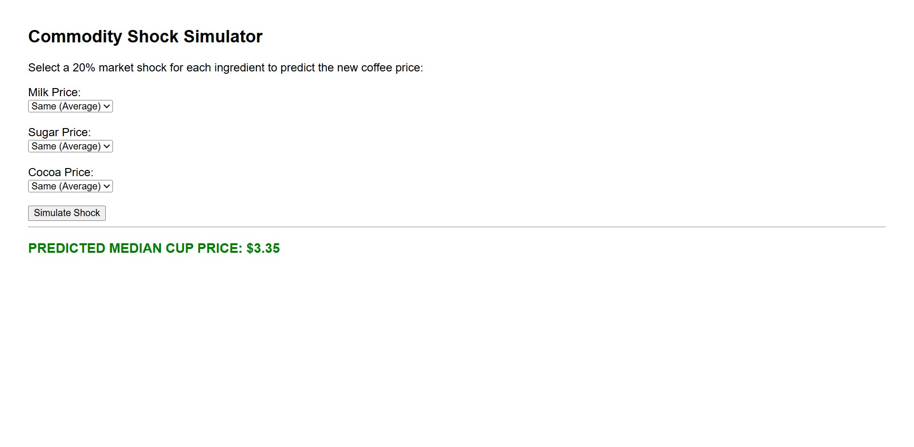Click the 20% market shock instruction text

coord(225,68)
